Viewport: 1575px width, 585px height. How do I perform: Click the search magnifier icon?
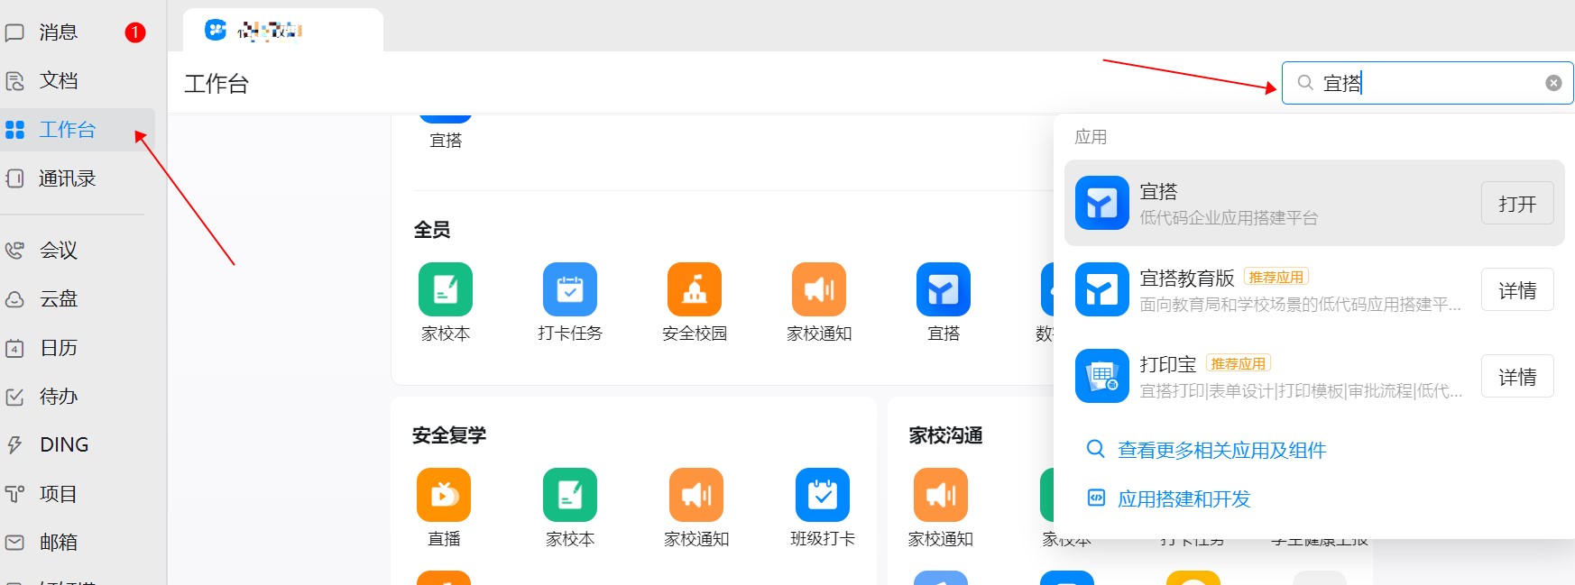1304,83
